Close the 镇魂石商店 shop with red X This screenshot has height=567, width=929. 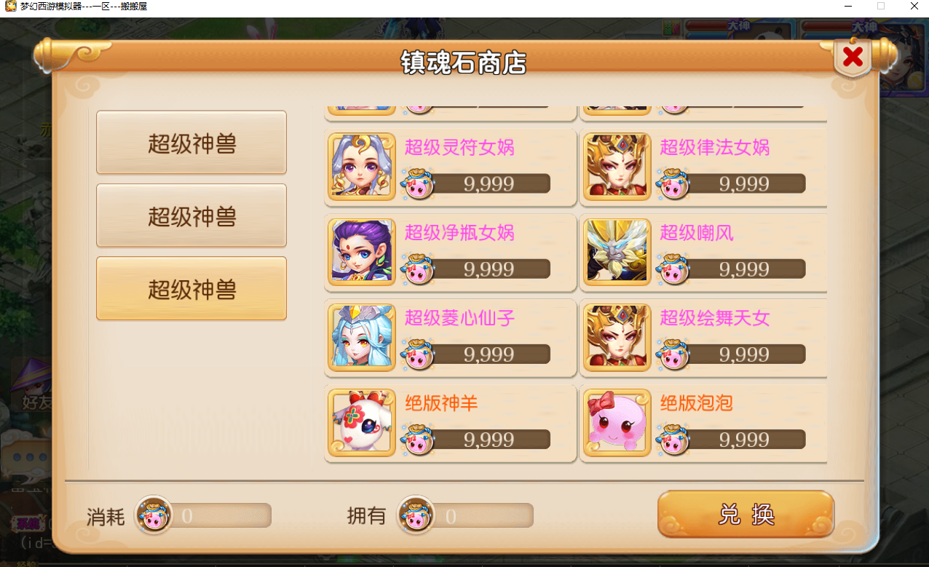853,57
